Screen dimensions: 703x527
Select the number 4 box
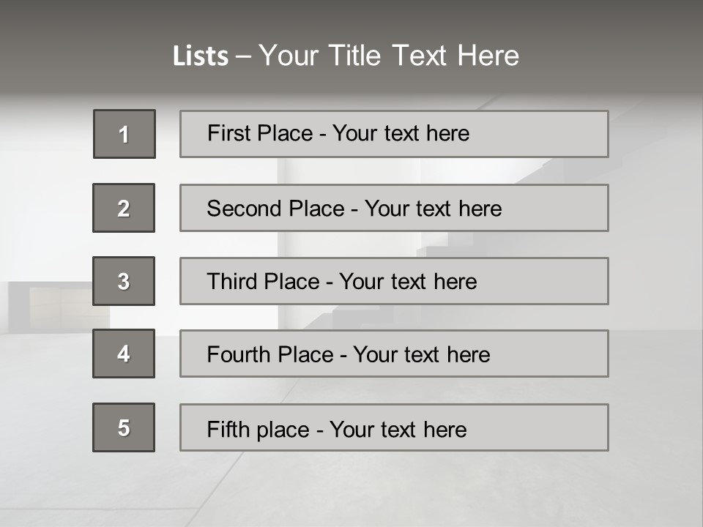(x=124, y=354)
